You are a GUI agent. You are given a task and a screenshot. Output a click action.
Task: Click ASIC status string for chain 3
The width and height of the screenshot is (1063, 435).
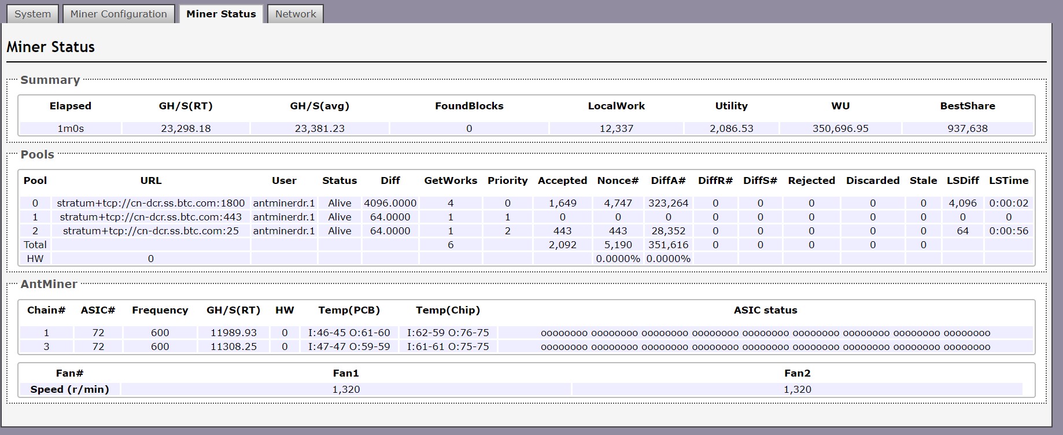tap(766, 347)
